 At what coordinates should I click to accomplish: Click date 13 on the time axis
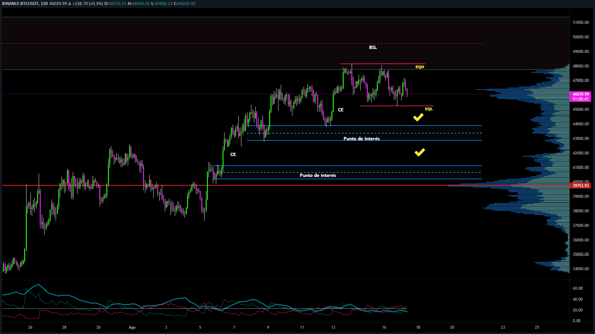(333, 327)
